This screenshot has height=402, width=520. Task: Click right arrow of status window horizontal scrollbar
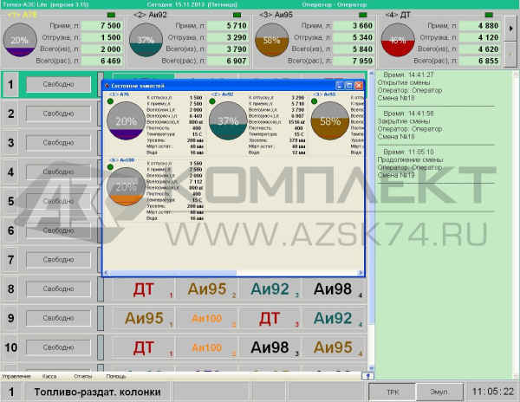361,273
